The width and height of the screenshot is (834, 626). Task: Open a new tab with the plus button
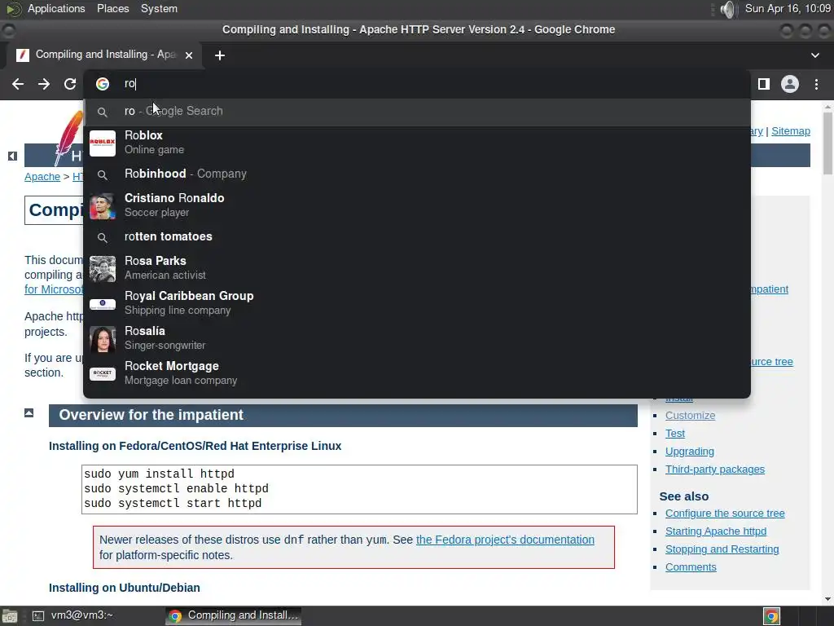220,55
